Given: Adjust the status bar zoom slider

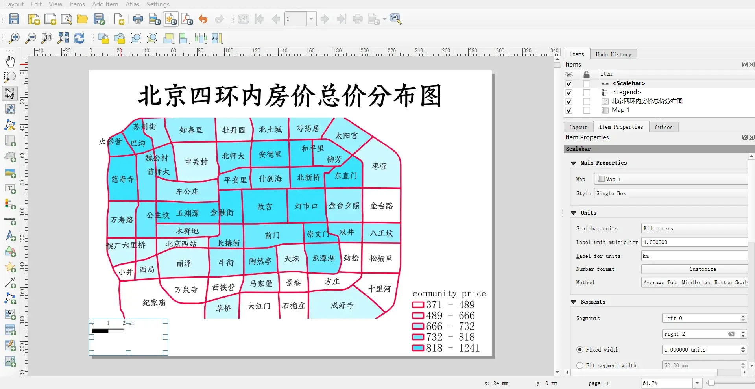Looking at the screenshot, I should pyautogui.click(x=711, y=383).
